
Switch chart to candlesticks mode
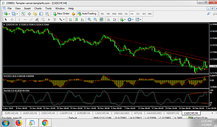[76, 19]
